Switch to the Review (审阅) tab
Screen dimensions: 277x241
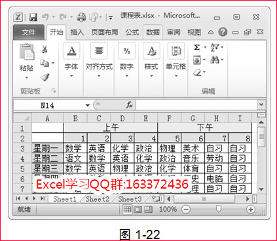(174, 32)
